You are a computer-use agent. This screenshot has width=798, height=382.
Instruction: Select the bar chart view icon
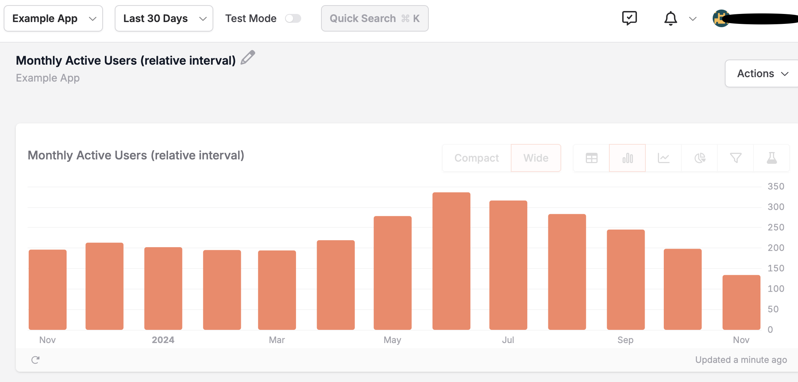627,158
